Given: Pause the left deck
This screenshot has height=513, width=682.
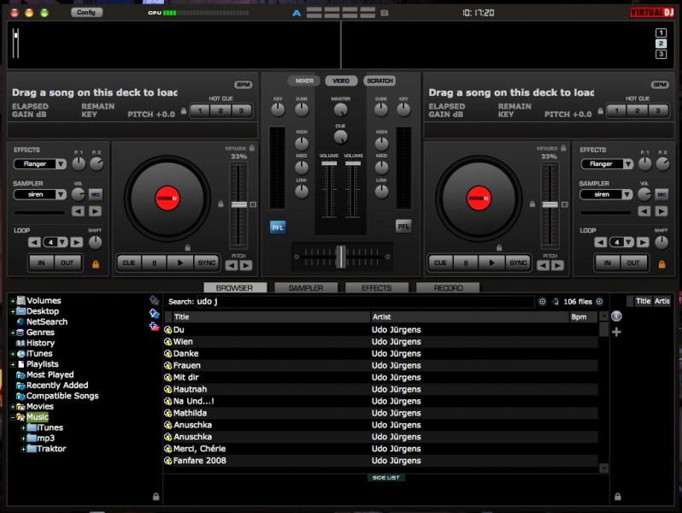Looking at the screenshot, I should click(x=155, y=262).
